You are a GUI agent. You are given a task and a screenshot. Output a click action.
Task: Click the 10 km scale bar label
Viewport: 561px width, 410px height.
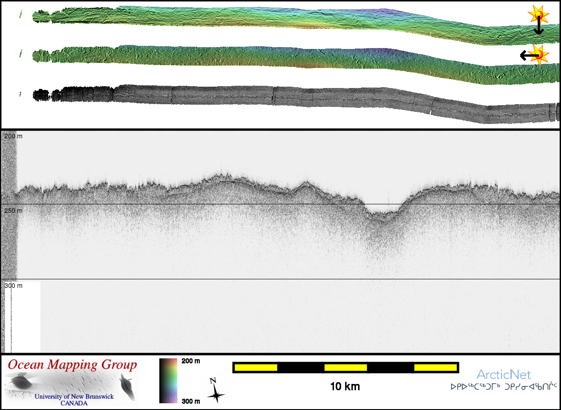coord(345,386)
